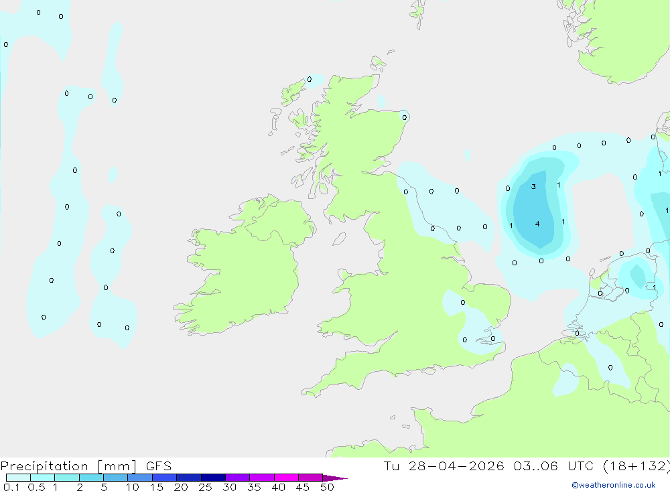Click the "45" legend scale label
This screenshot has width=670, height=491.
(x=303, y=487)
